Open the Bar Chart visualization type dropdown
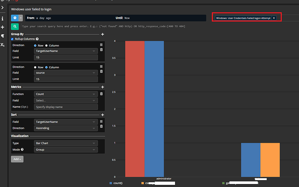 [x=66, y=143]
